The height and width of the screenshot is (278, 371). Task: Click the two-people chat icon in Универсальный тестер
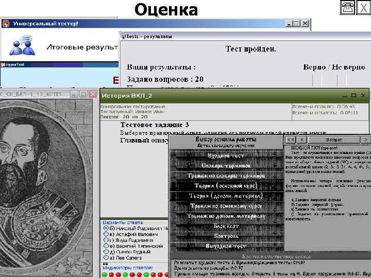click(22, 45)
